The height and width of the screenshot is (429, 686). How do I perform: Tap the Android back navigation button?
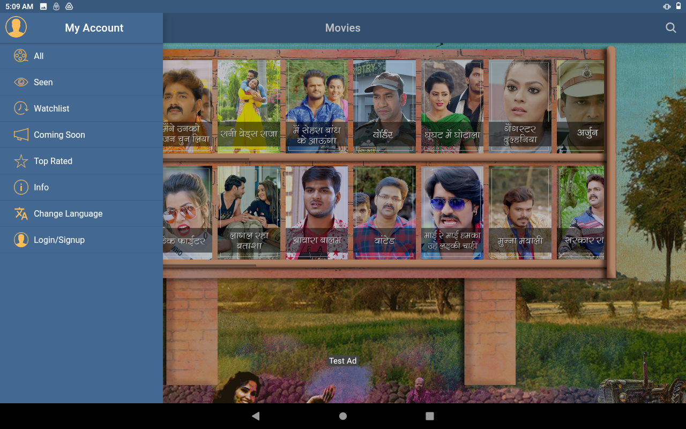[x=256, y=416]
